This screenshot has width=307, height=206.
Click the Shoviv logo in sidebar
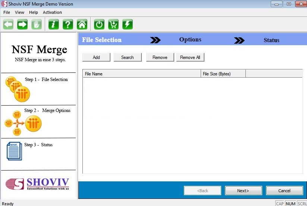[37, 184]
